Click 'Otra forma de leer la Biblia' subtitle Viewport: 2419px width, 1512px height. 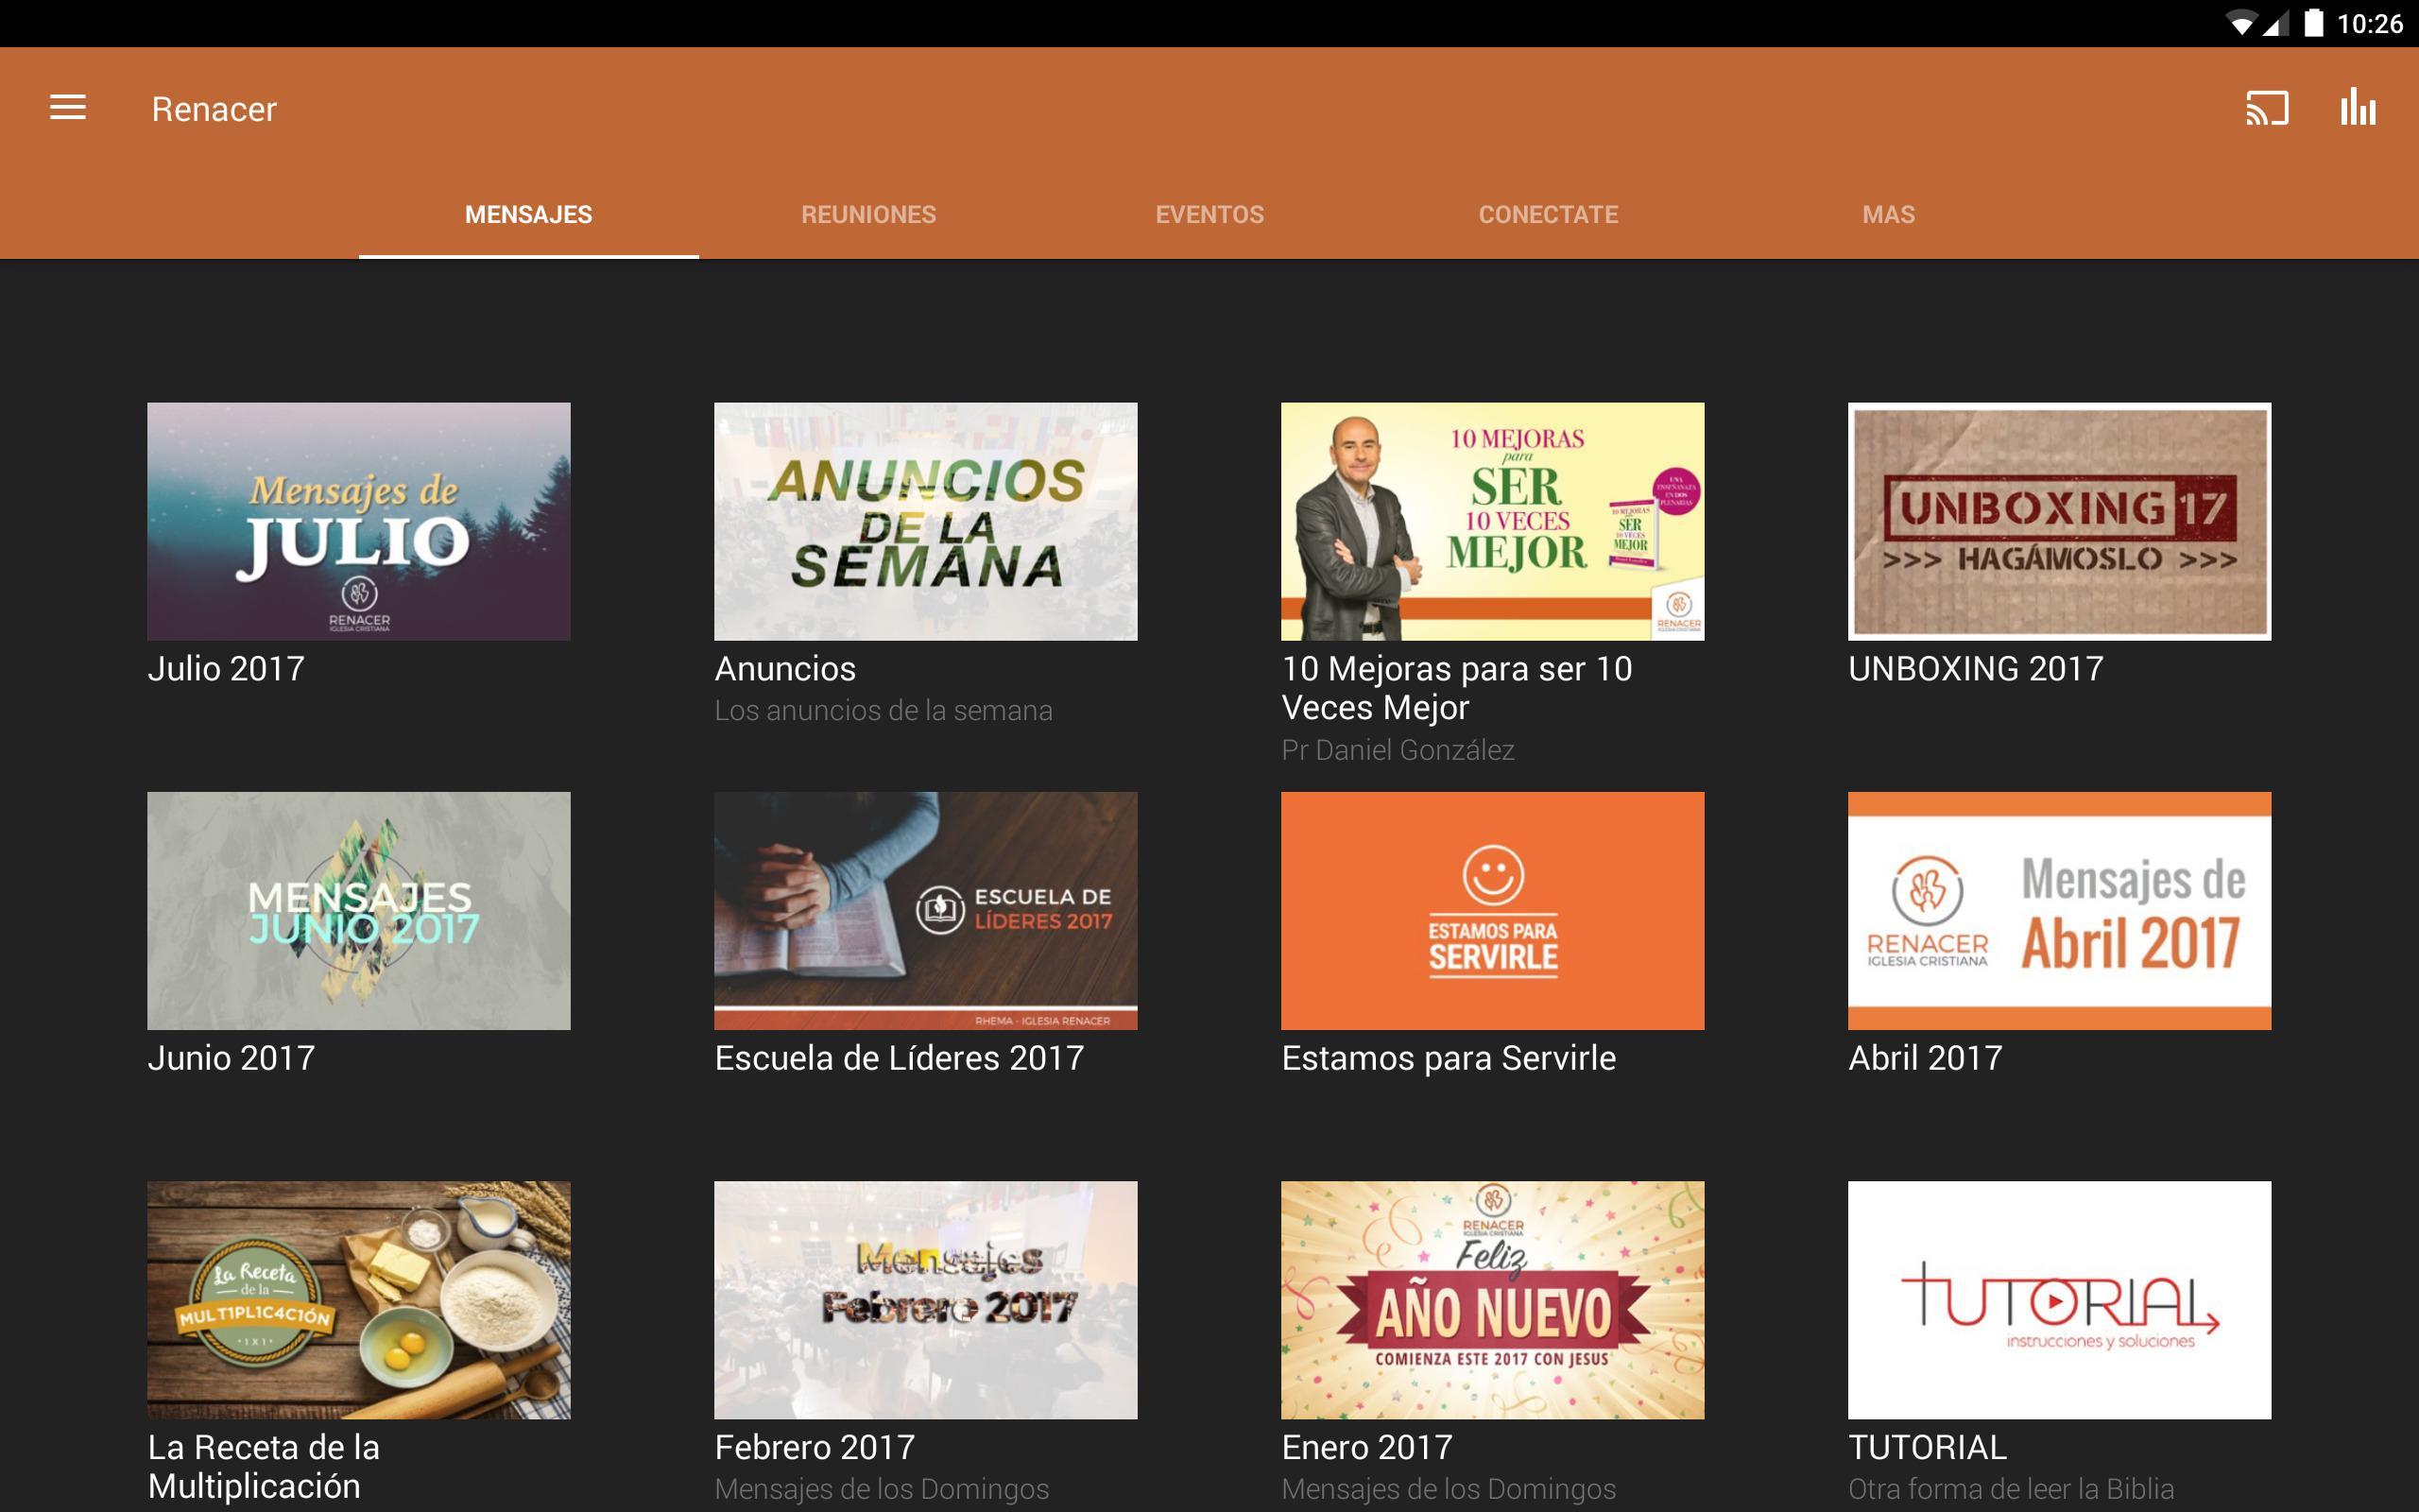pos(2011,1489)
